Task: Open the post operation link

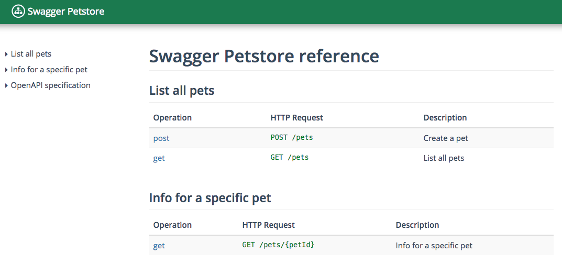Action: pyautogui.click(x=161, y=138)
